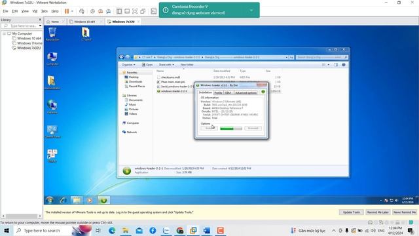Screen dimensions: 419x236
Task: Switch to the Home tab
Action: (x=55, y=22)
